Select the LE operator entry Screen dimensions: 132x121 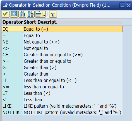point(62,80)
